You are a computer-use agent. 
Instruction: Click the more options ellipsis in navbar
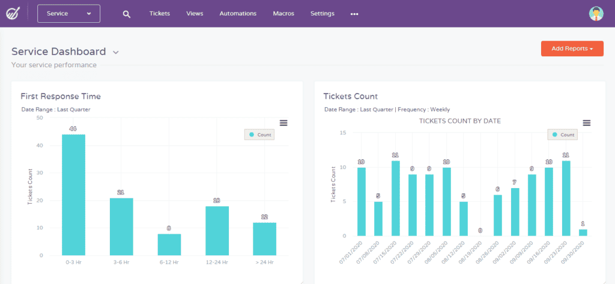(x=354, y=14)
